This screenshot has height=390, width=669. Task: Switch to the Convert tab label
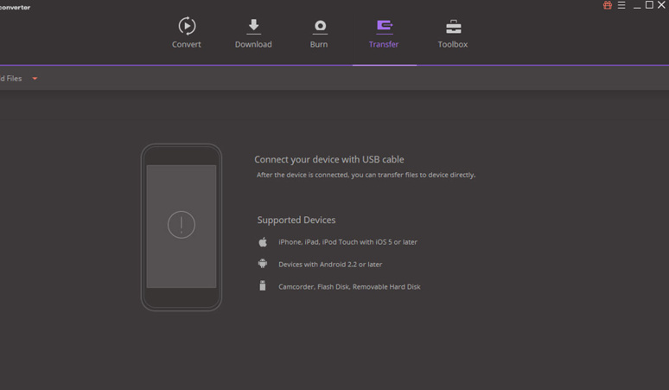click(x=187, y=44)
